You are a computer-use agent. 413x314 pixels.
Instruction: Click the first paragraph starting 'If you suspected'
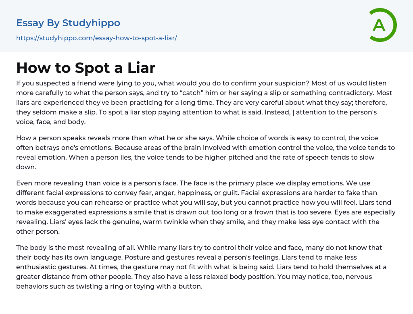[x=201, y=102]
